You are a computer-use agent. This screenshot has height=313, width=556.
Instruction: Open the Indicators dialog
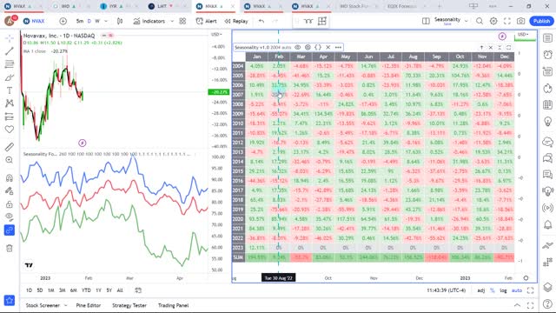149,21
